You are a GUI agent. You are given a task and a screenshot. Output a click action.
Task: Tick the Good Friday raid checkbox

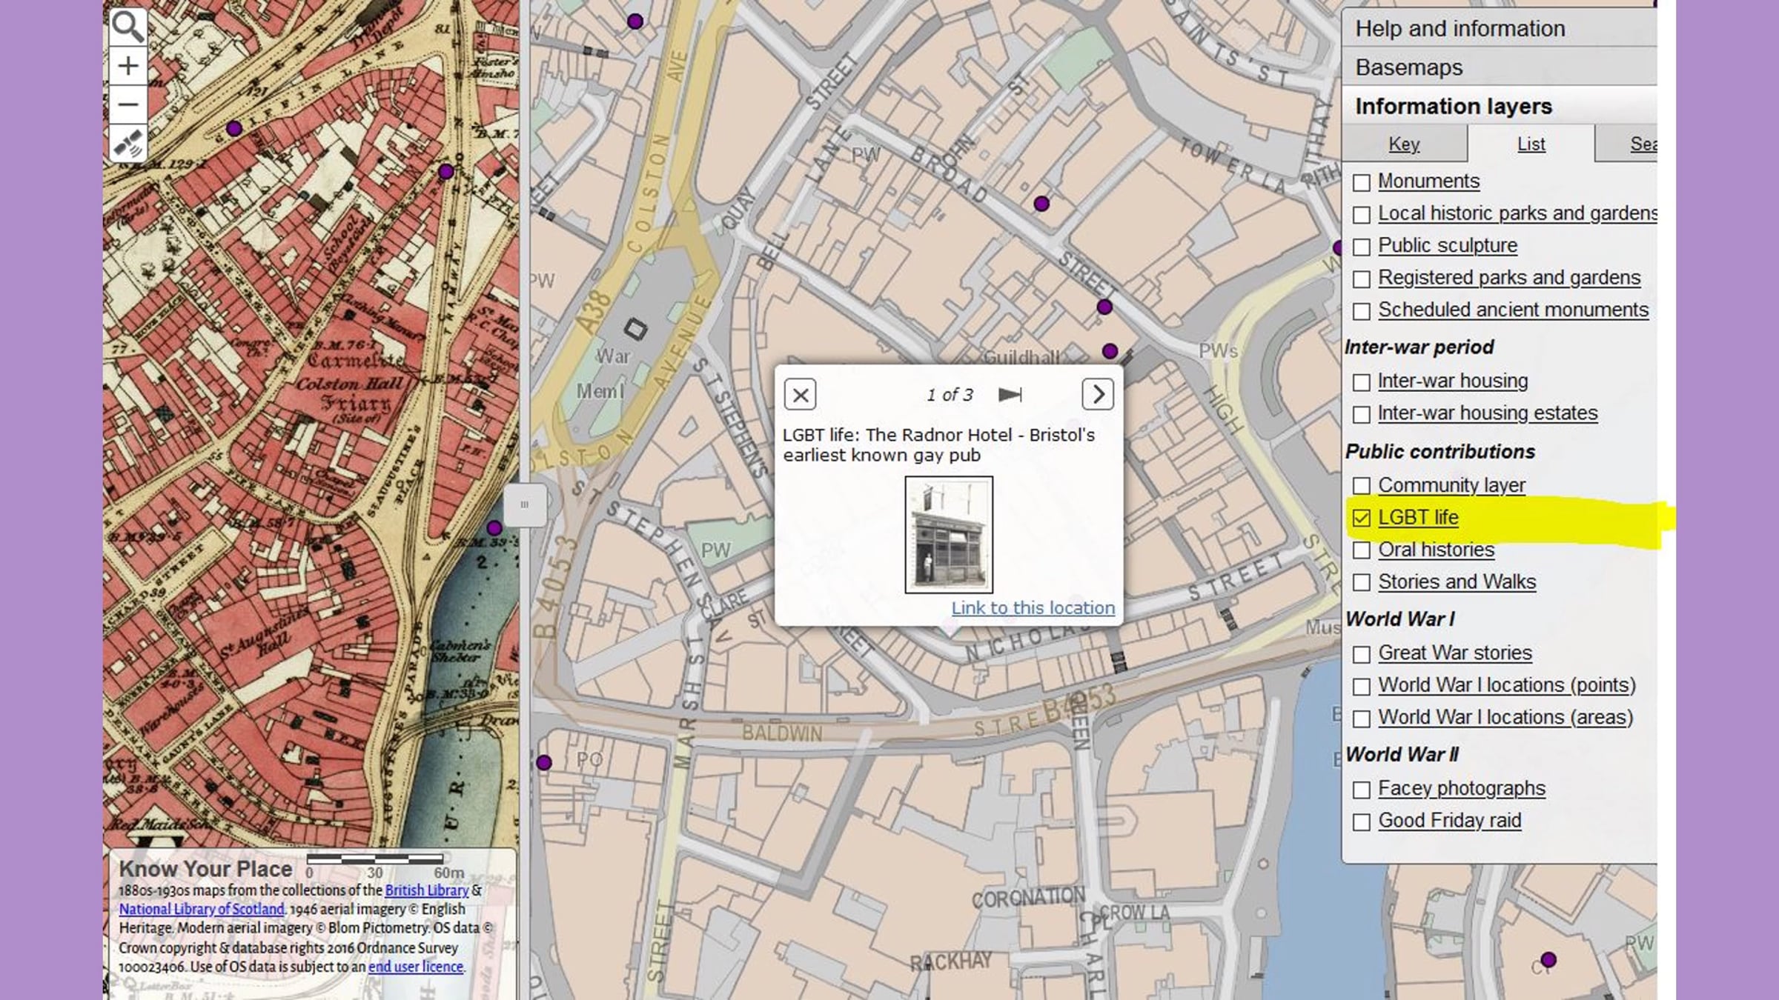pyautogui.click(x=1361, y=821)
